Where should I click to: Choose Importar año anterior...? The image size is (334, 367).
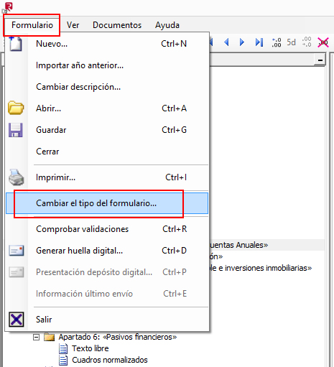point(107,65)
